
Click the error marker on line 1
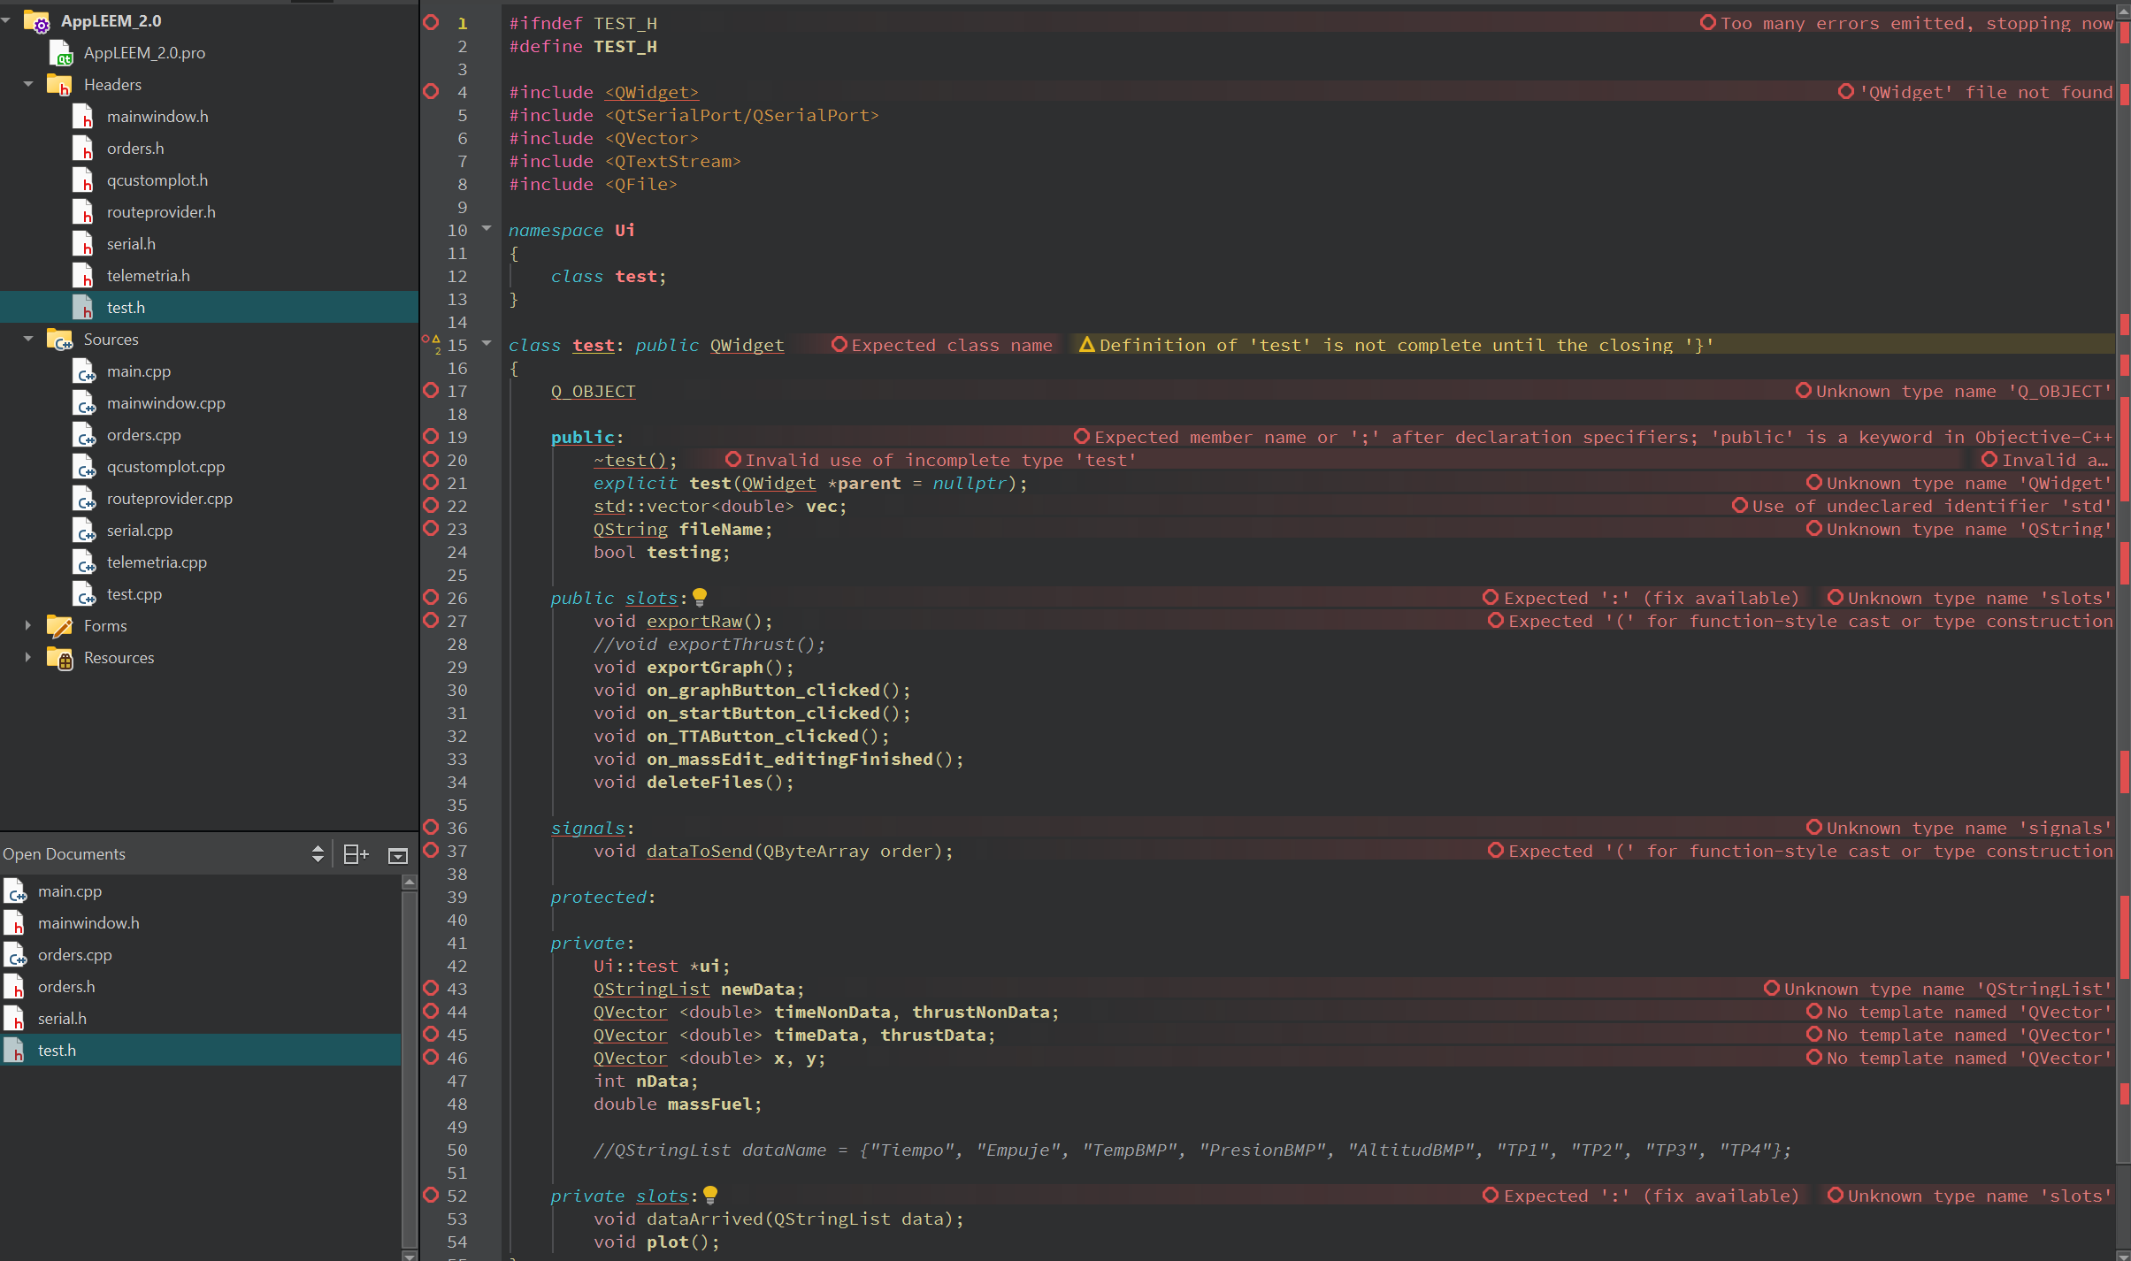pos(431,22)
